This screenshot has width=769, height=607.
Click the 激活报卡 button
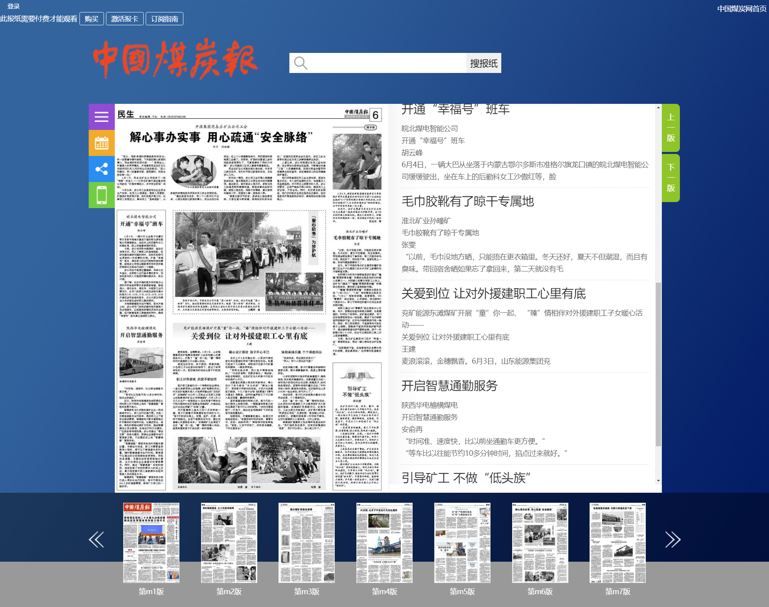coord(125,19)
